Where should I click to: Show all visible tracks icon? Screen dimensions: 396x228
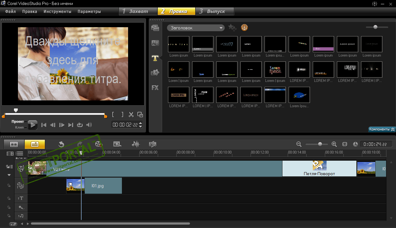[x=10, y=154]
